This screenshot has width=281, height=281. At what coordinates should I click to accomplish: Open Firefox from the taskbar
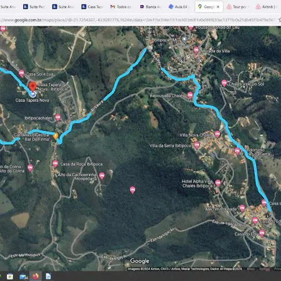click(36, 276)
